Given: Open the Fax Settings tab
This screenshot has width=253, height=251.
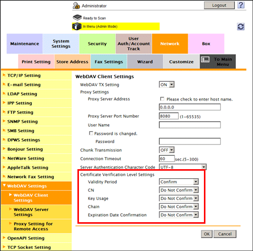Looking at the screenshot, I should coord(109,62).
